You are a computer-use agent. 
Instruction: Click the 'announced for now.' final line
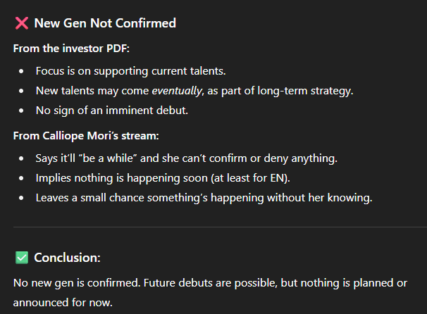(63, 303)
